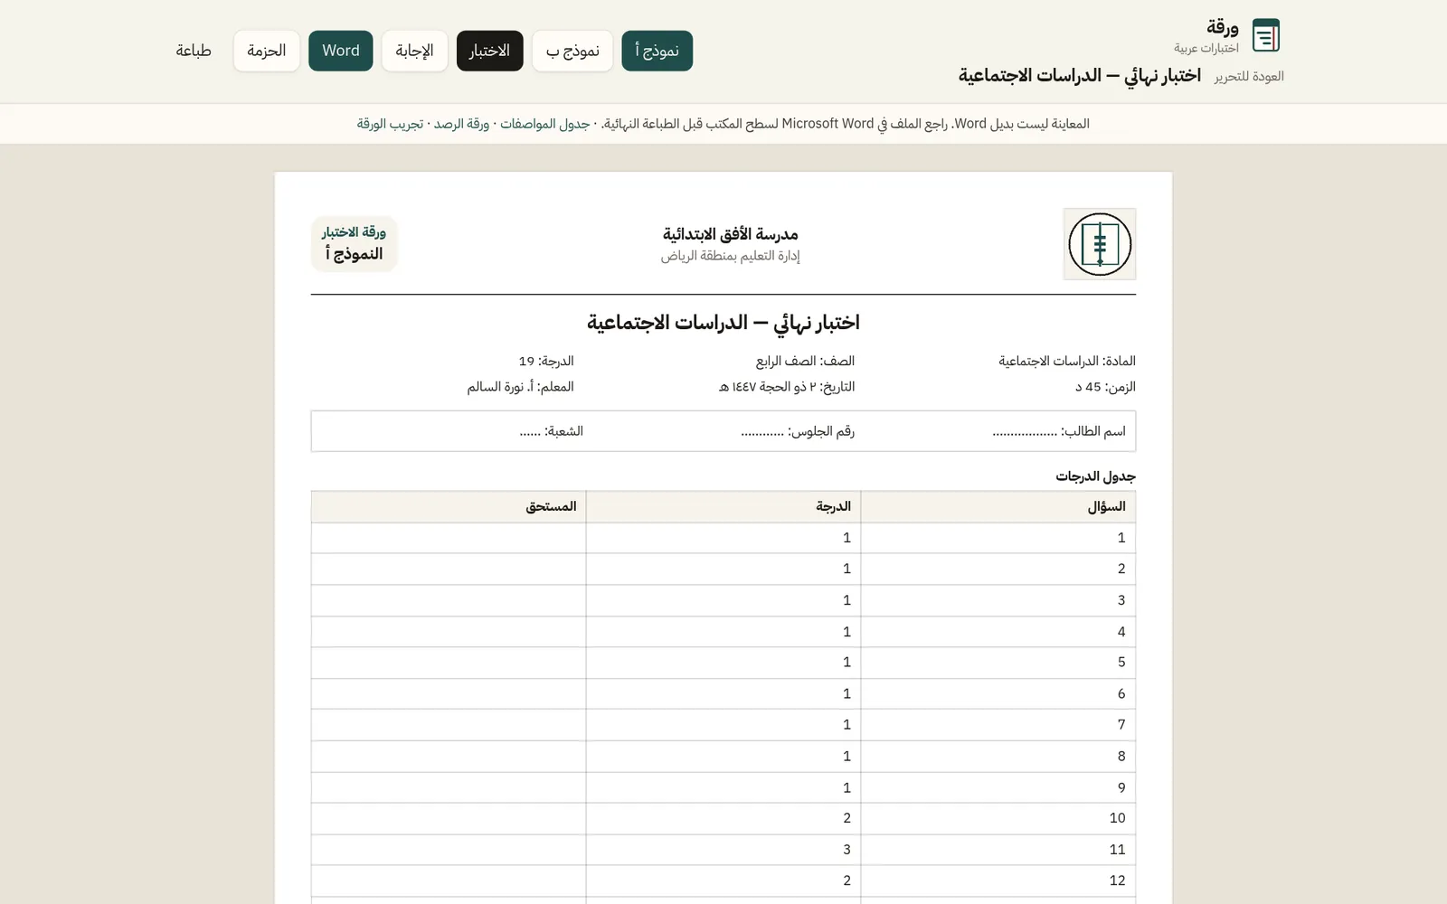Click the earned-score cell for question 5
This screenshot has height=904, width=1447.
(x=449, y=663)
